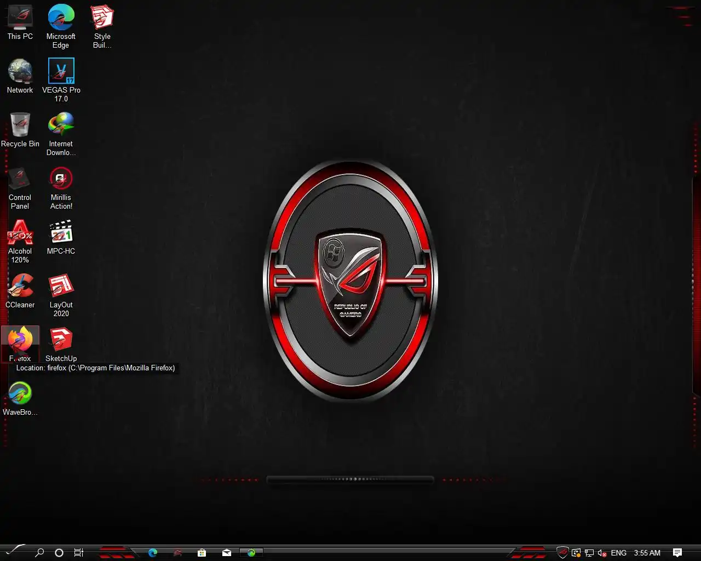This screenshot has width=701, height=561.
Task: Click the MPC-HC media player icon
Action: pyautogui.click(x=61, y=237)
